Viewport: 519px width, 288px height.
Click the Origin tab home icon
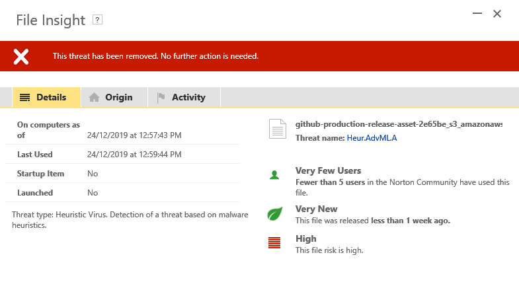coord(95,98)
